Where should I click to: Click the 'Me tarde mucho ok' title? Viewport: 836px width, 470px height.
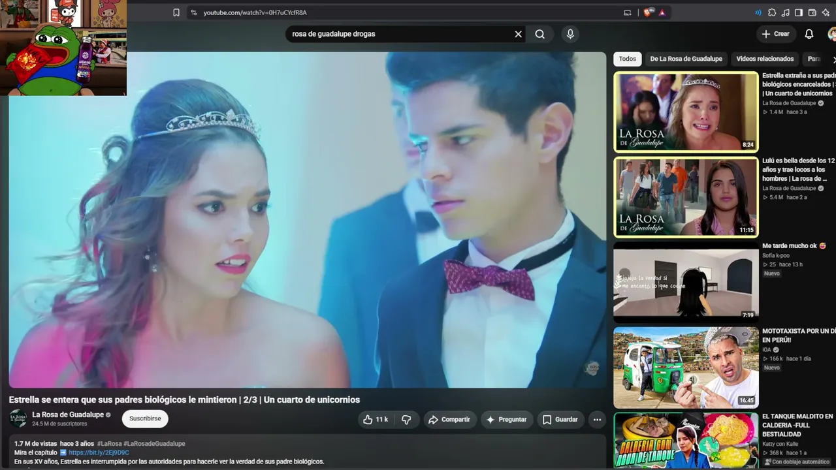(794, 246)
